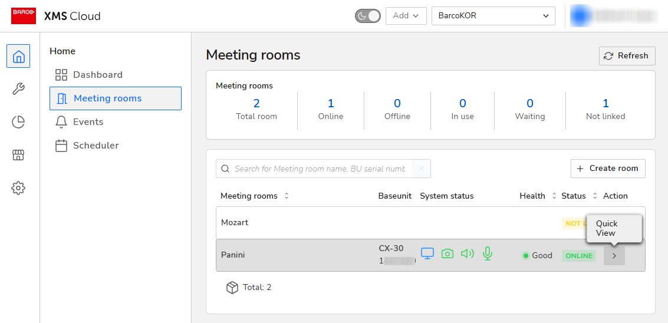The width and height of the screenshot is (668, 323).
Task: Click Panini's display monitor status icon
Action: pos(427,253)
